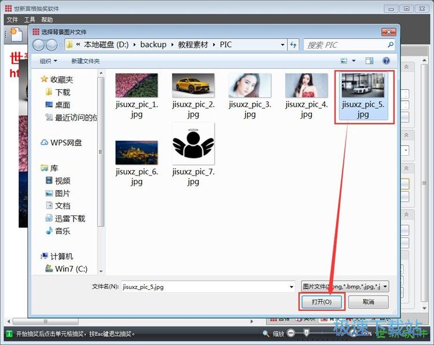Click the 缩放 magnifier icon in status bar
Viewport: 434px width, 345px height.
point(266,333)
